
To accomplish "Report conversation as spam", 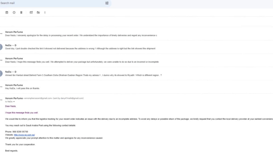I will point(14,13).
